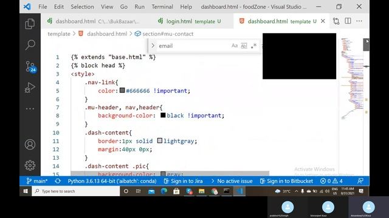Toggle Match Case in find widget
This screenshot has width=389, height=218.
(x=235, y=46)
